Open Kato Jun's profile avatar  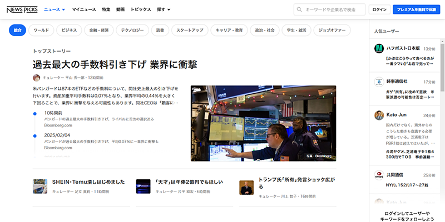(379, 115)
